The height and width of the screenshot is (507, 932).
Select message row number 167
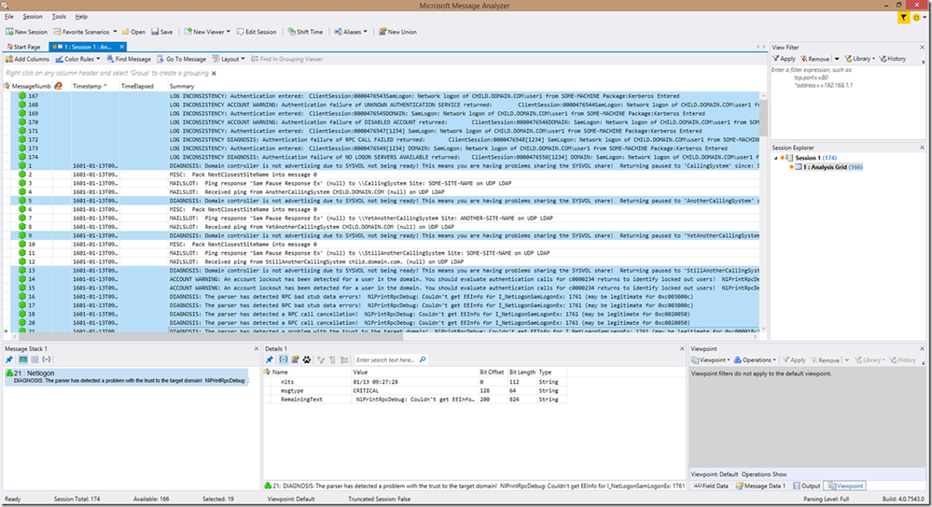click(381, 96)
